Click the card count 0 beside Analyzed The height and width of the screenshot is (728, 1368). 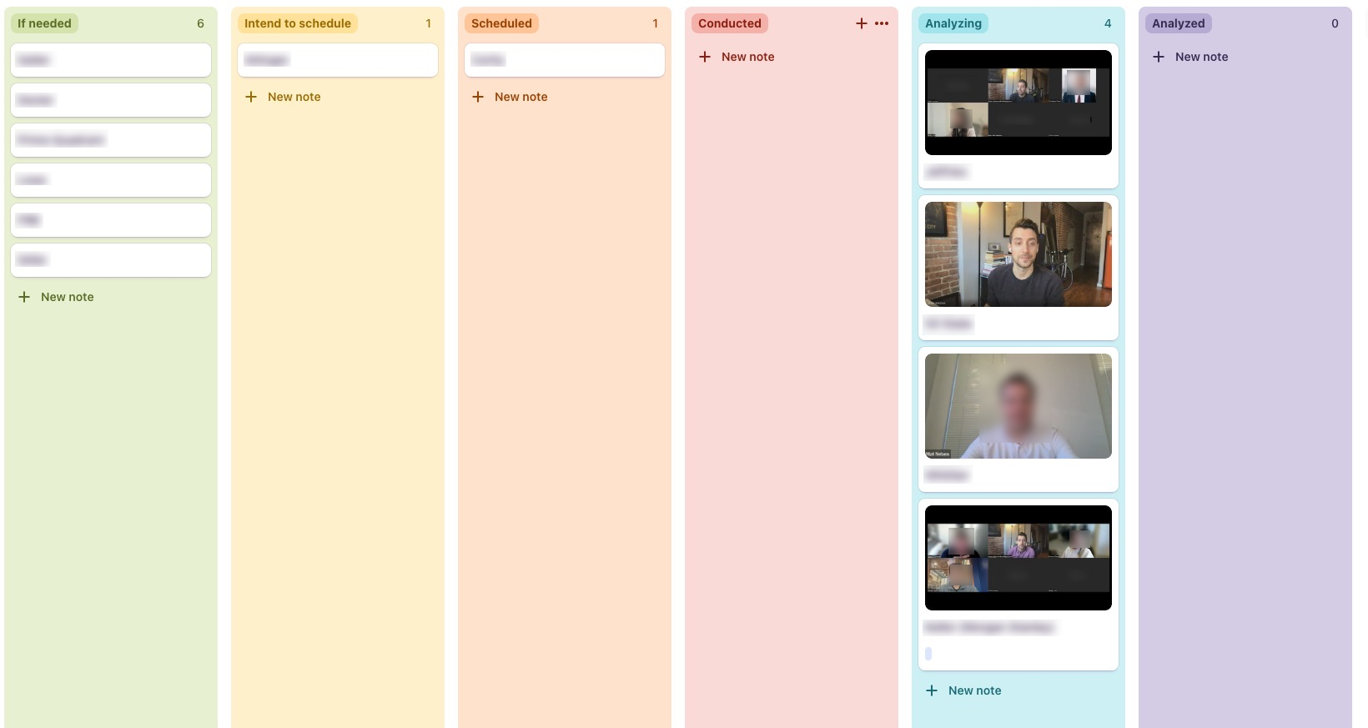click(x=1335, y=23)
